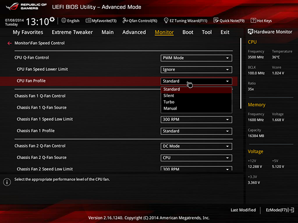The image size is (298, 223).
Task: Click the Hot Keys question mark icon
Action: (253, 20)
